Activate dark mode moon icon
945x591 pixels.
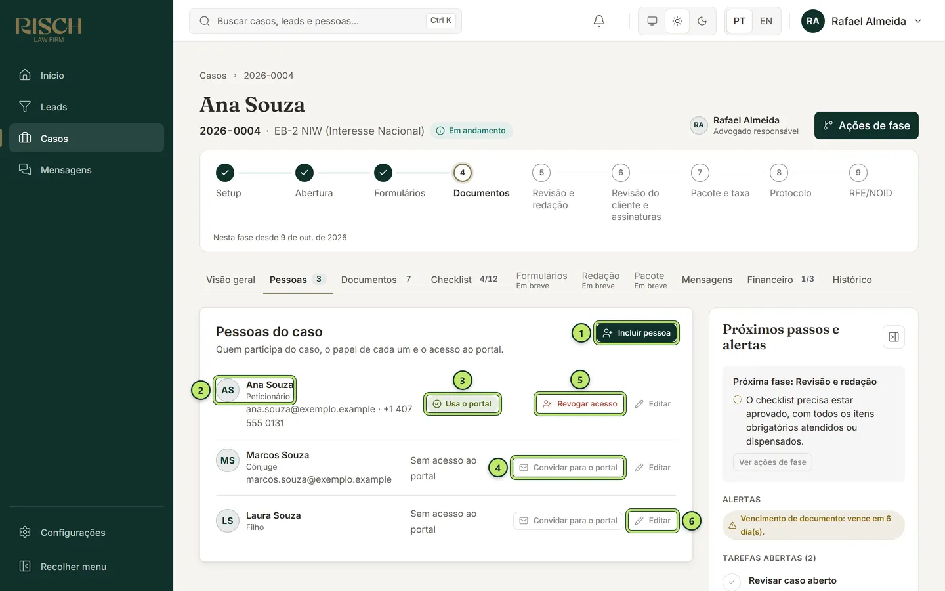pos(702,21)
